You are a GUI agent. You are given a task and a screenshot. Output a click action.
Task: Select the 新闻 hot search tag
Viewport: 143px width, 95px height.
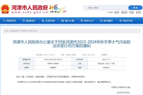[138, 12]
